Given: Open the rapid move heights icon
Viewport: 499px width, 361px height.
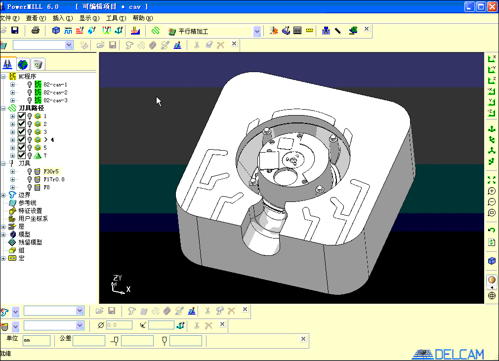Looking at the screenshot, I should [80, 31].
